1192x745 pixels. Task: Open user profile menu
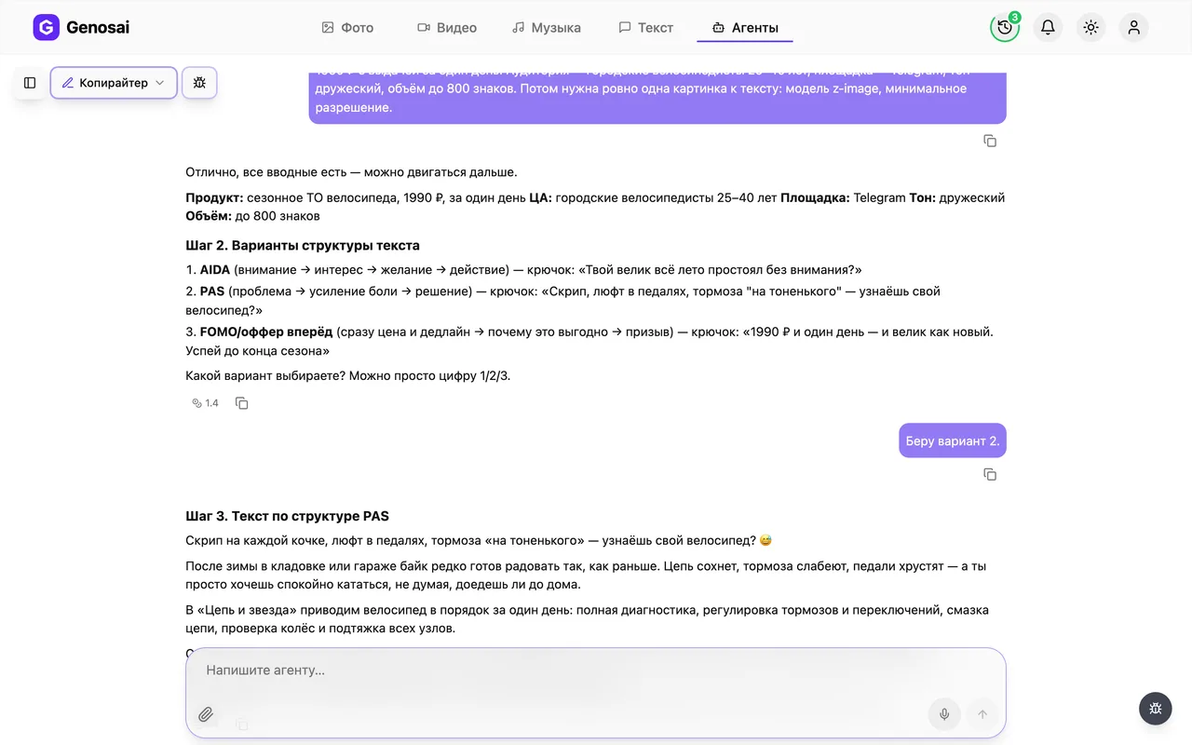click(1133, 27)
